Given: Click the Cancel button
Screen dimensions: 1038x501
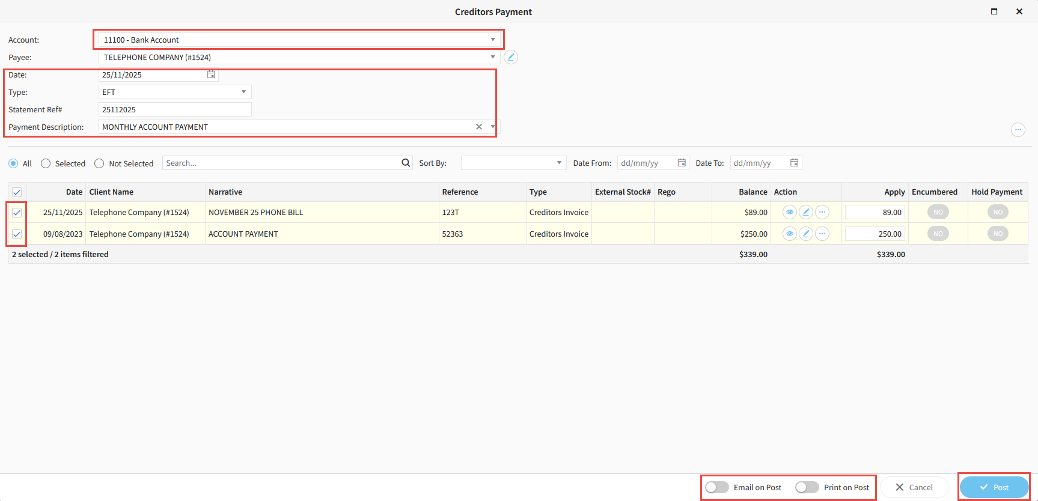Looking at the screenshot, I should click(x=914, y=487).
